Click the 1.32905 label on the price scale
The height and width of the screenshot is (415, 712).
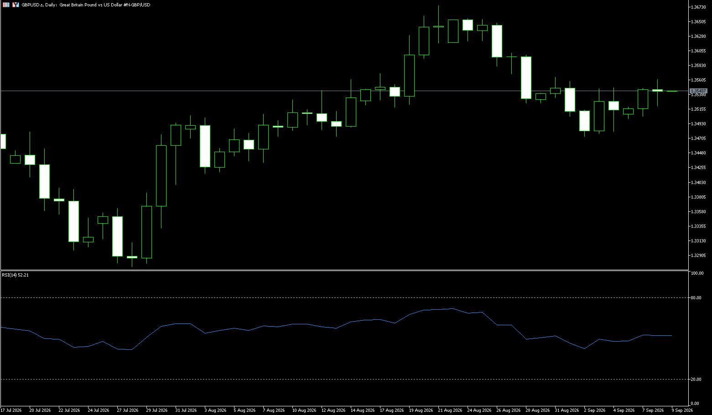pos(699,256)
